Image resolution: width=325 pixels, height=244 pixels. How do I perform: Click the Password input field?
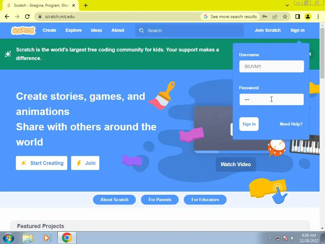click(272, 99)
